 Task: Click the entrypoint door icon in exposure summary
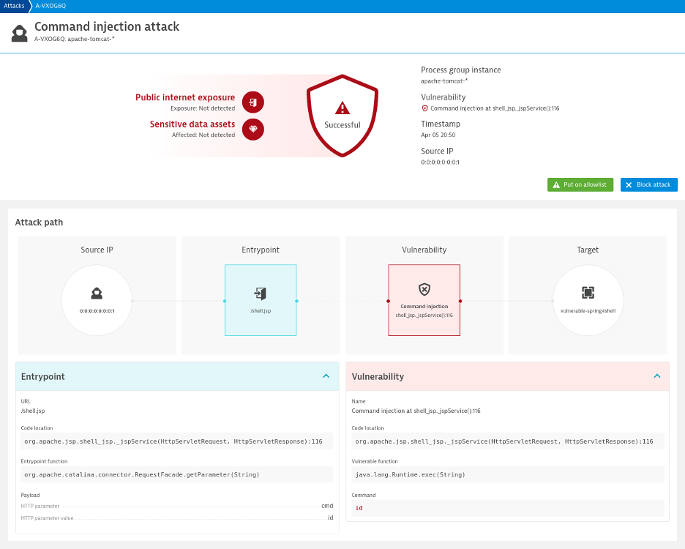252,102
